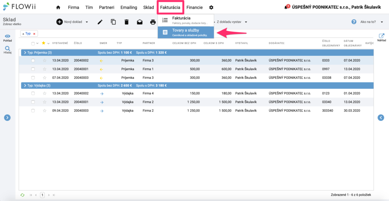The height and width of the screenshot is (201, 389).
Task: Open the settings gear icon
Action: [x=211, y=8]
